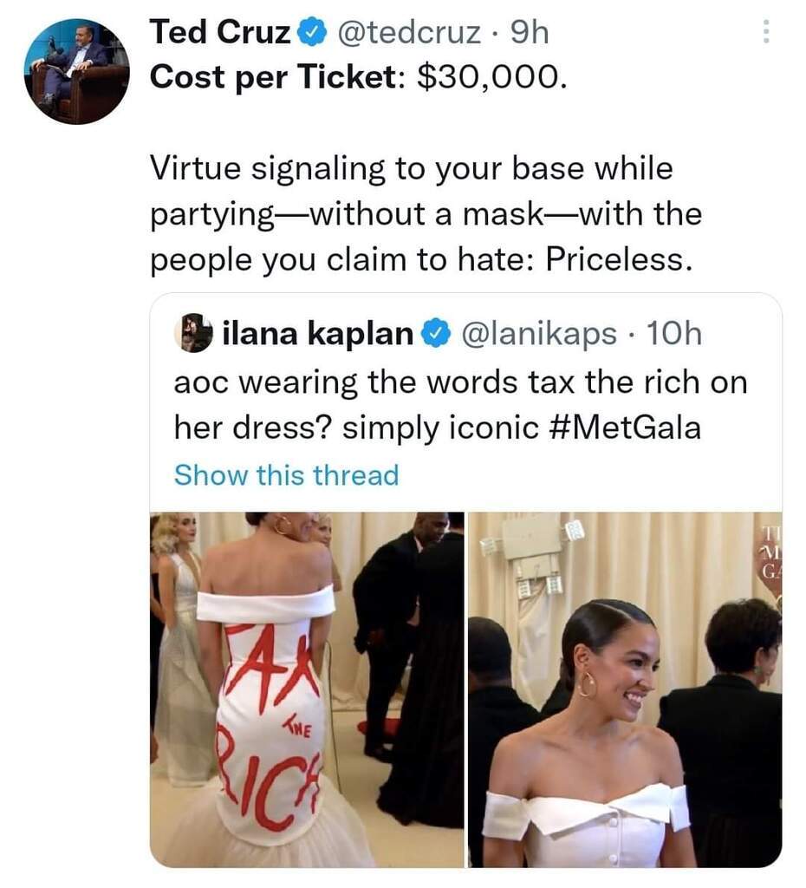
Task: Open the tweet's three-dot more menu
Action: click(764, 33)
